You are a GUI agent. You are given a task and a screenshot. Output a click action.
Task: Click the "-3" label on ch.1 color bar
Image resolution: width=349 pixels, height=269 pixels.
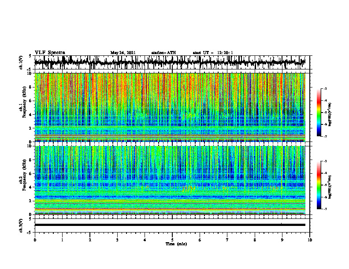click(x=325, y=89)
